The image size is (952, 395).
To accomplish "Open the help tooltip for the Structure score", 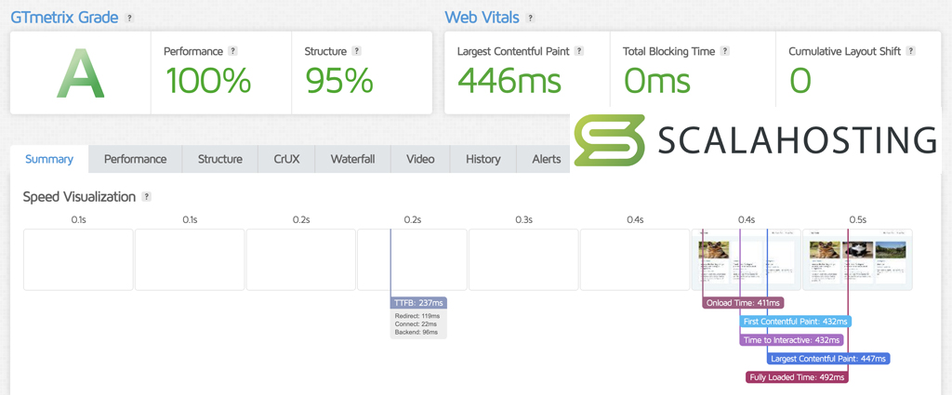I will click(x=357, y=51).
